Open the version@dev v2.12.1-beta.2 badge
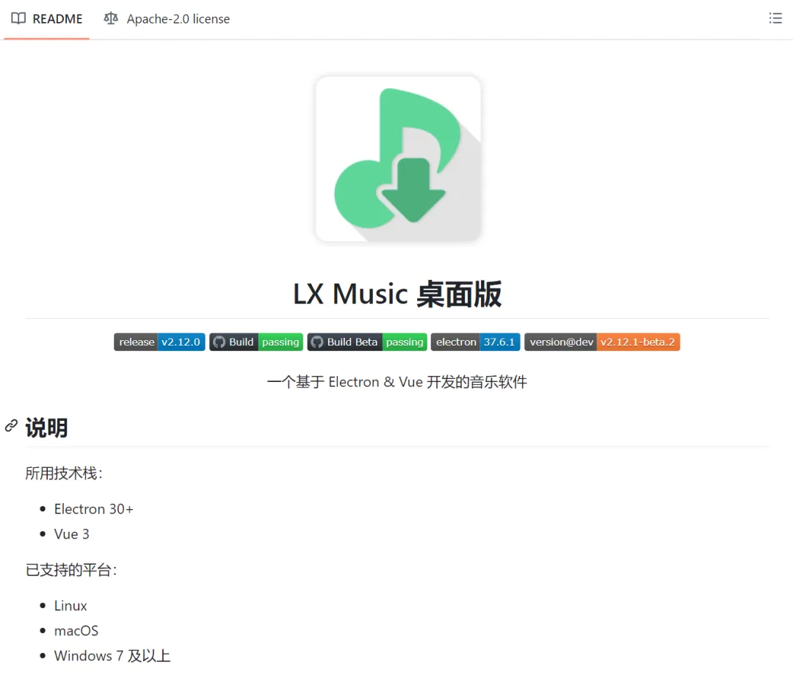 [602, 342]
